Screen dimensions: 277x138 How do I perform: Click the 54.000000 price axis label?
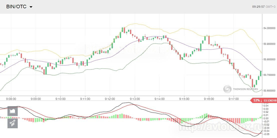(x=269, y=28)
